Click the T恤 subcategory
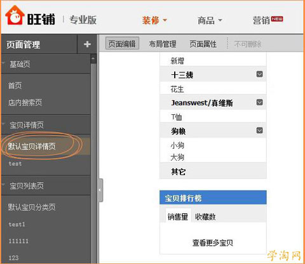 pos(177,117)
